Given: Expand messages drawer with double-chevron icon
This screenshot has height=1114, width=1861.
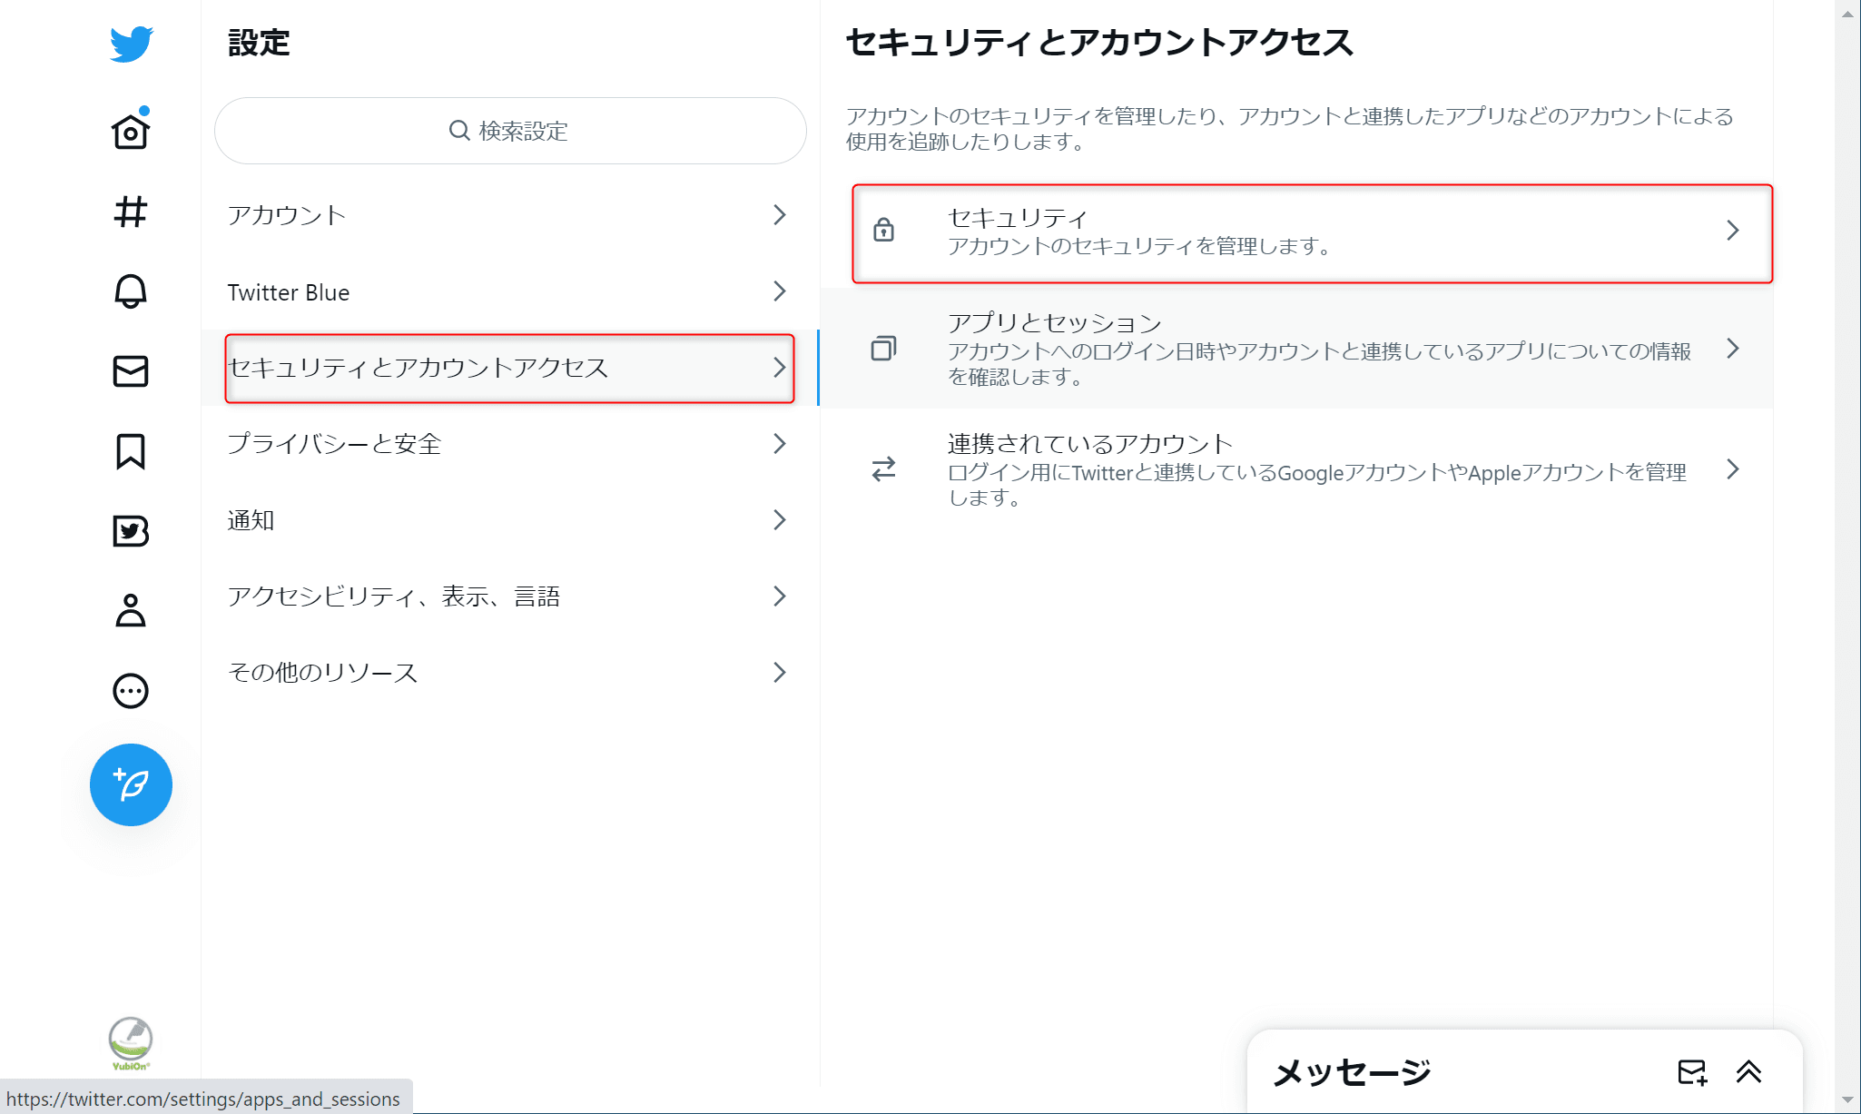Looking at the screenshot, I should pyautogui.click(x=1748, y=1072).
